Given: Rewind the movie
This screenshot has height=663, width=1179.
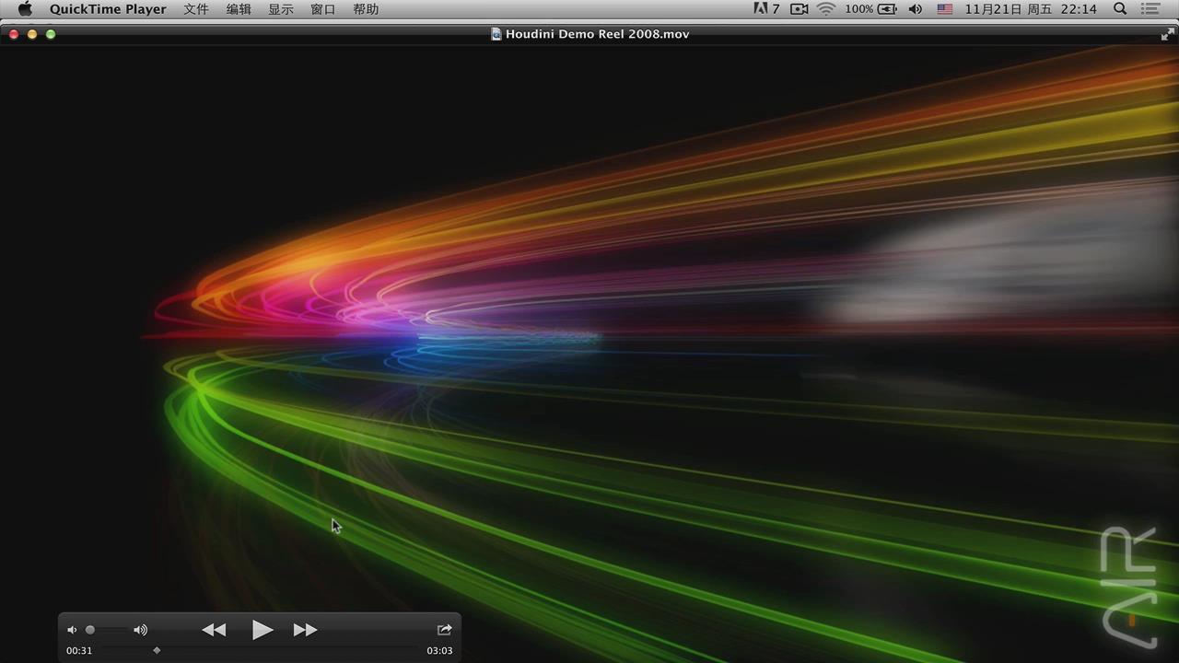Looking at the screenshot, I should pyautogui.click(x=214, y=630).
